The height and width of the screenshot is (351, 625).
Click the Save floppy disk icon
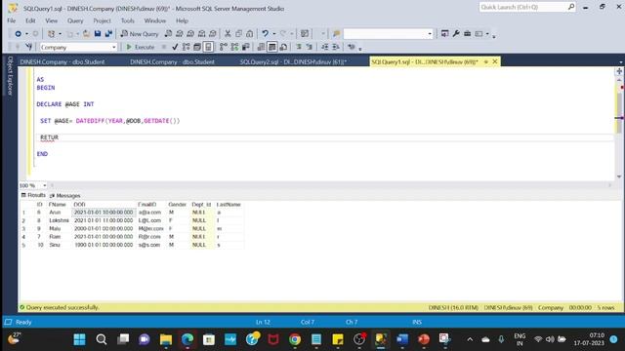coord(98,34)
